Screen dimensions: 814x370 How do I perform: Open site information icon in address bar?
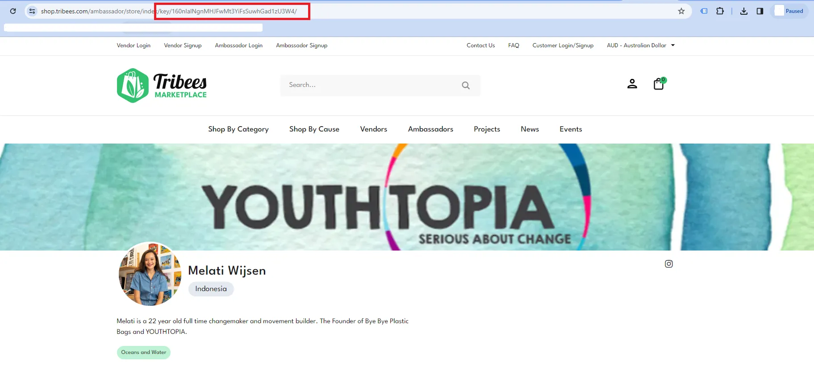32,11
